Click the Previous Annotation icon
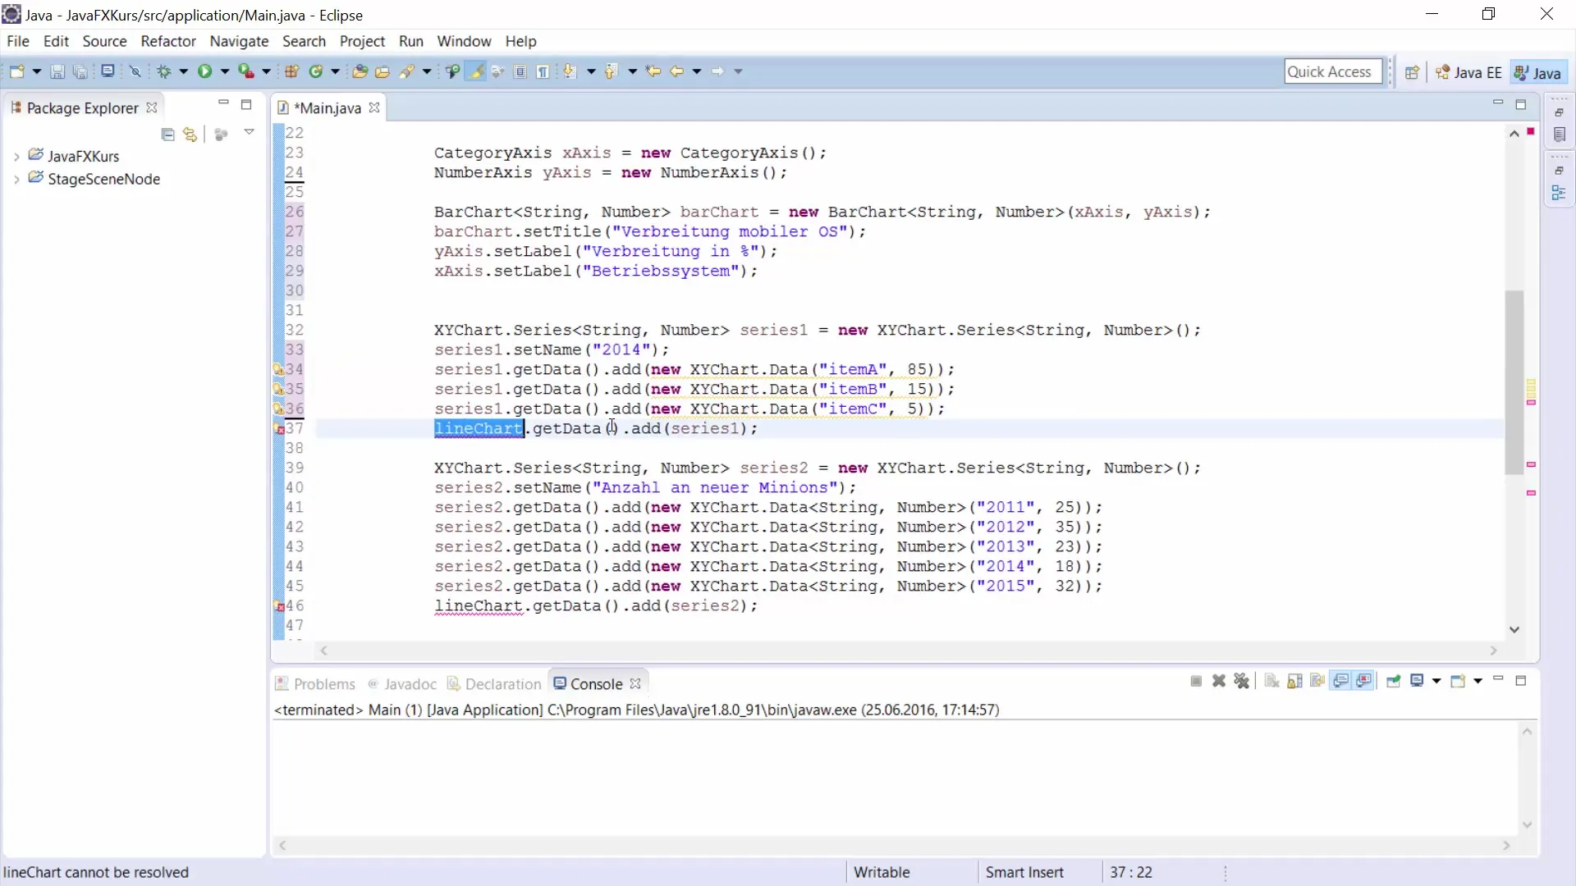The height and width of the screenshot is (886, 1576). (611, 71)
